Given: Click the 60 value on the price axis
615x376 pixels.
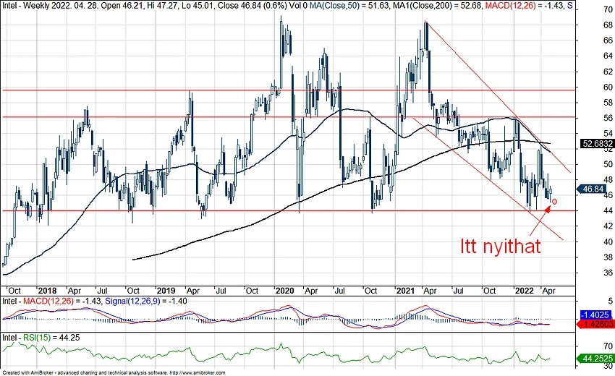Looking at the screenshot, I should [x=608, y=87].
